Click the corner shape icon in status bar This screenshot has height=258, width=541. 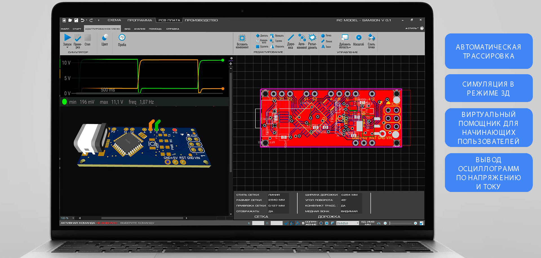pos(332,223)
